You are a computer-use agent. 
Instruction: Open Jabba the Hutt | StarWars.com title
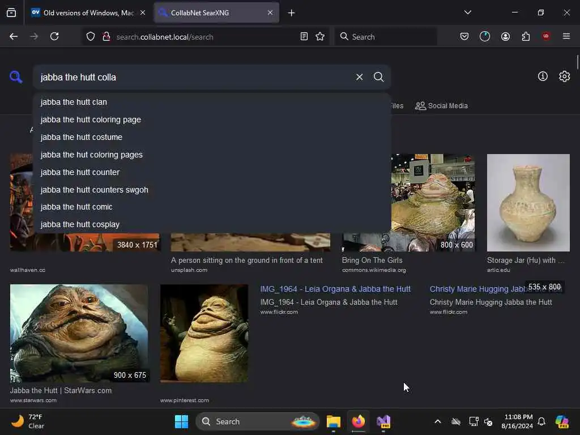click(61, 391)
